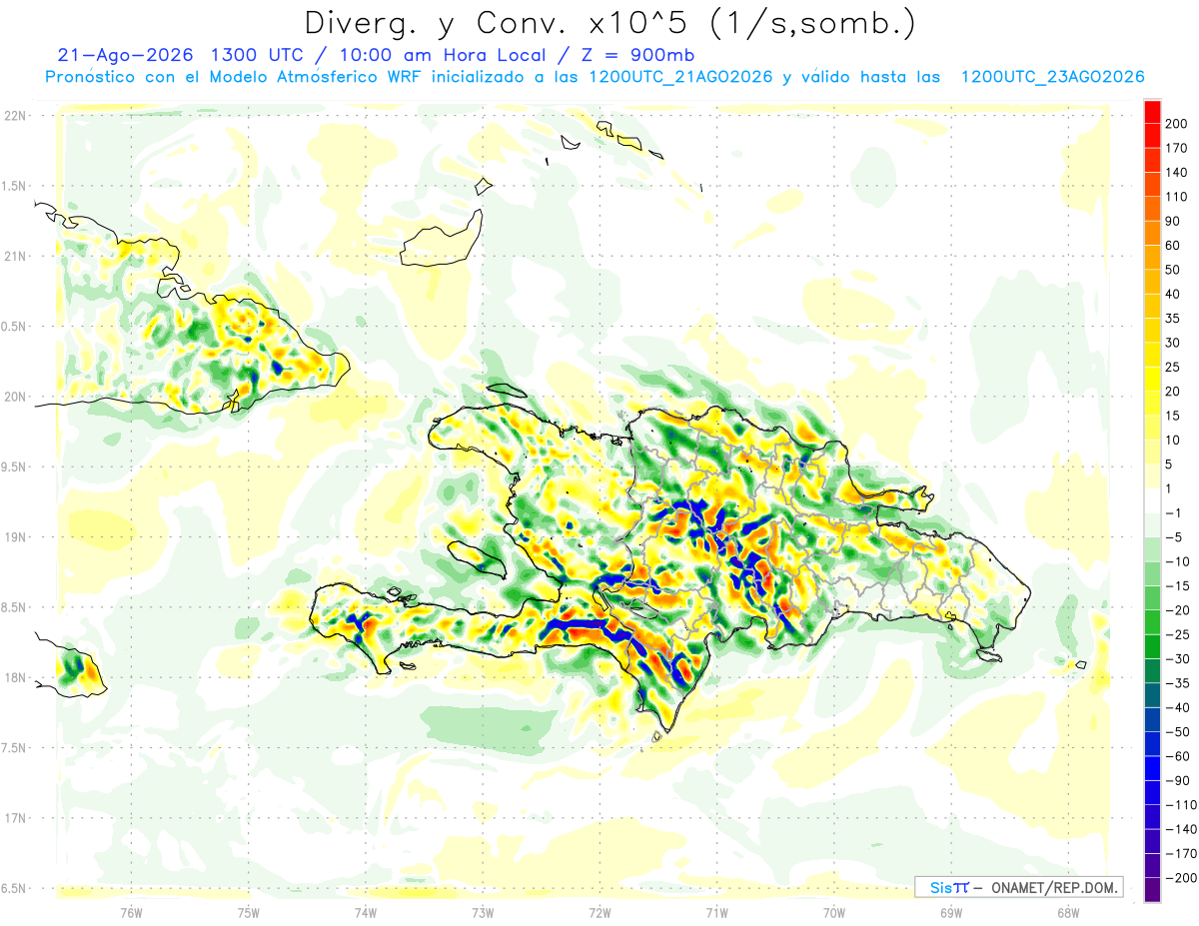1199x926 pixels.
Task: Click the '70W' longitude label
Action: click(834, 911)
